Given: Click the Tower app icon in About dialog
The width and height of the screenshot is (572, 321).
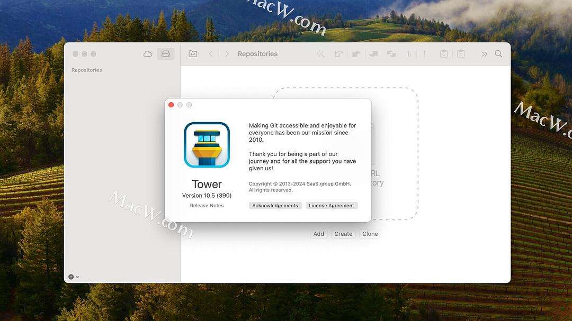Looking at the screenshot, I should 207,145.
